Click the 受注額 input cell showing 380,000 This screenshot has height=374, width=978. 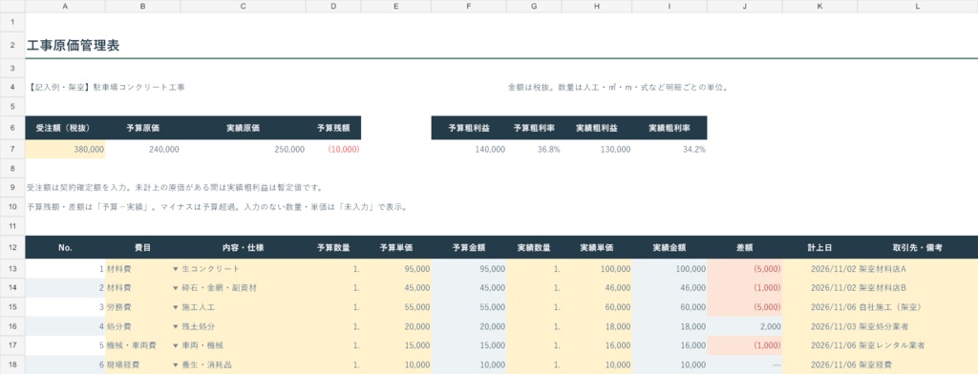[66, 150]
